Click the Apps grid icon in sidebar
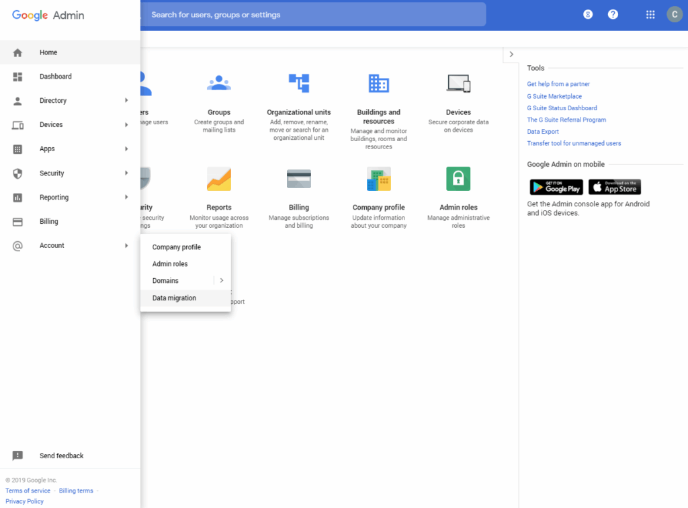The height and width of the screenshot is (508, 688). (17, 149)
